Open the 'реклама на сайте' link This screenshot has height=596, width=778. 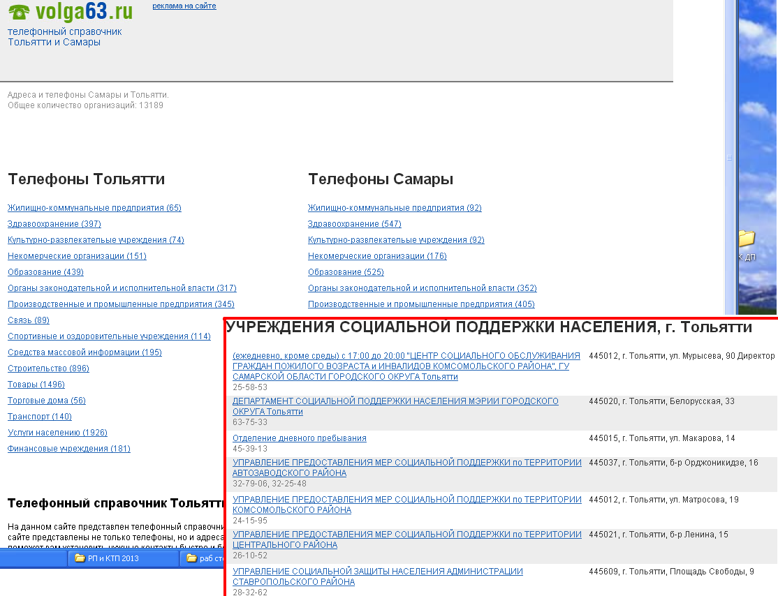click(184, 6)
